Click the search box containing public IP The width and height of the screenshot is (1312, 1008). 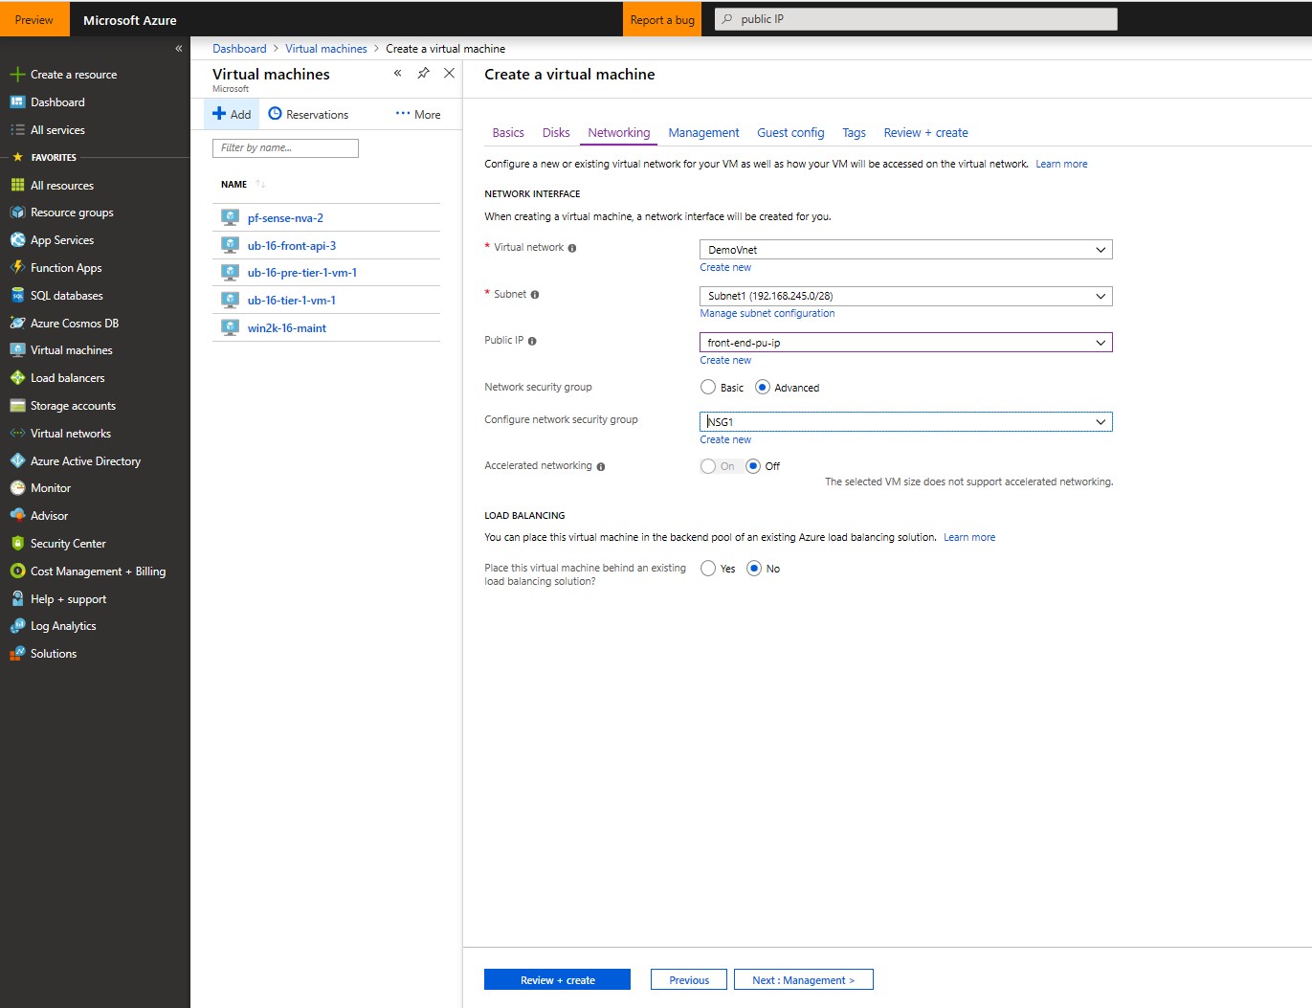(916, 19)
